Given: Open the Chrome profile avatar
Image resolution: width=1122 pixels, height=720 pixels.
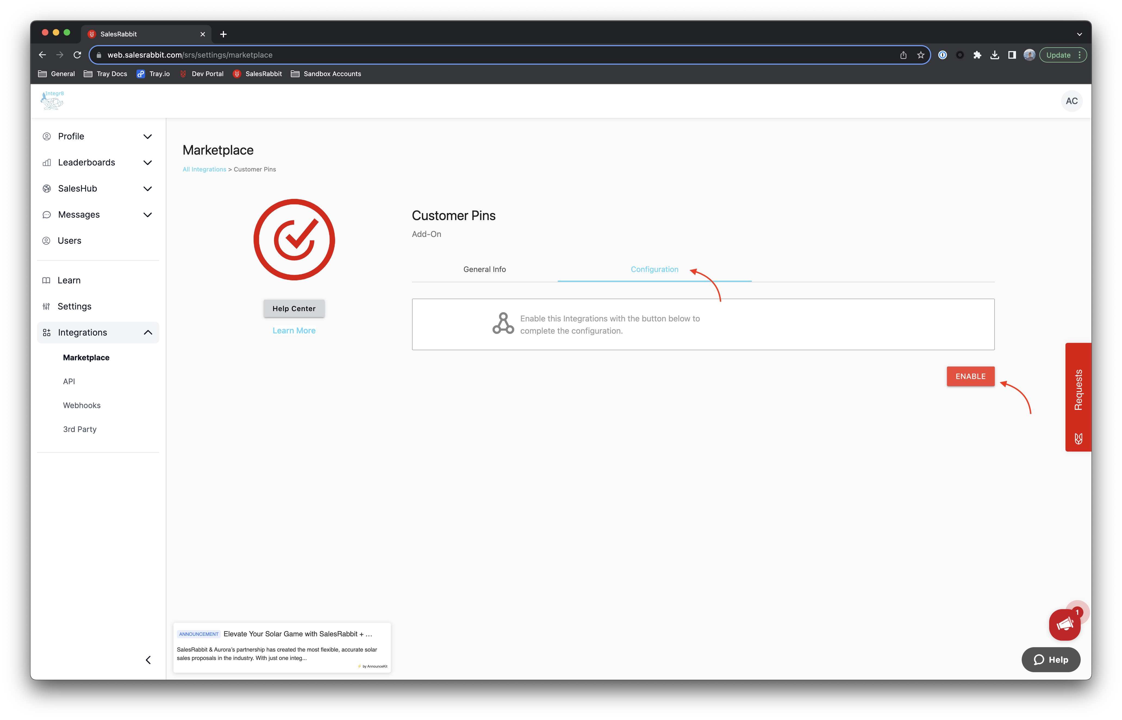Looking at the screenshot, I should pos(1029,55).
